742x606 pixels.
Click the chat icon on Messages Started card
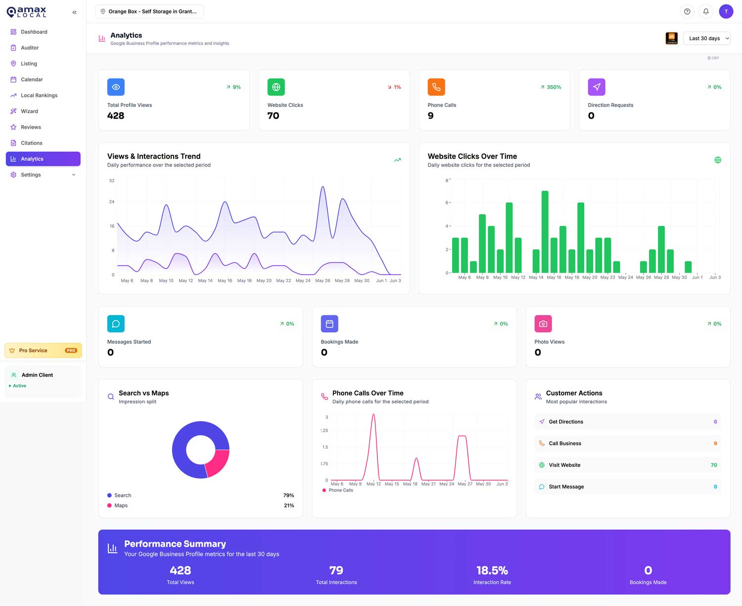[116, 324]
